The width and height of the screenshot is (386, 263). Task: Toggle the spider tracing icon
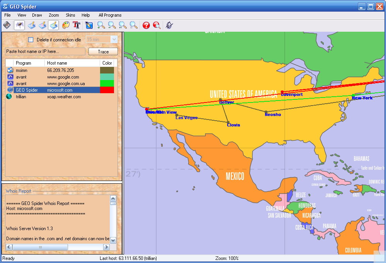click(19, 25)
